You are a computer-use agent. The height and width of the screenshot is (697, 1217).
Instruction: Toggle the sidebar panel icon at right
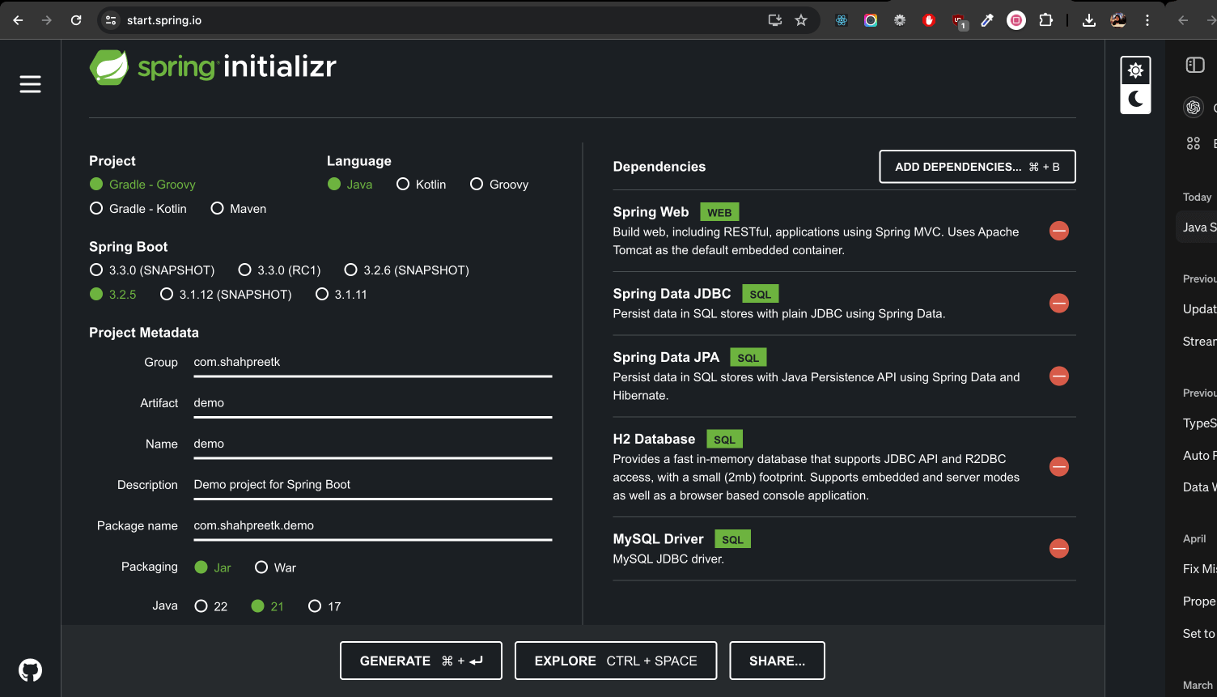click(1195, 65)
